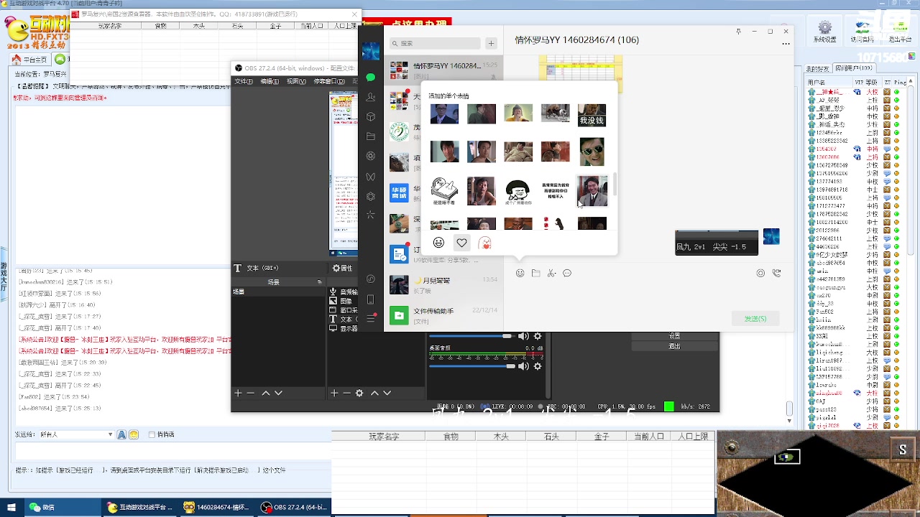Image resolution: width=920 pixels, height=517 pixels.
Task: Open the file transfer assistant chat
Action: [443, 315]
